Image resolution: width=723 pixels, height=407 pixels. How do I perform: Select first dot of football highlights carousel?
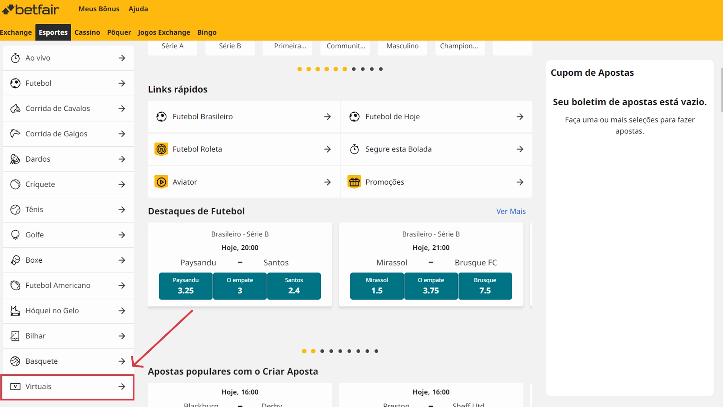(x=304, y=351)
